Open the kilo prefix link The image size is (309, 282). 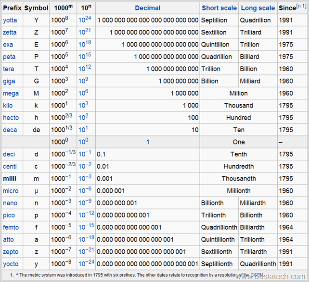pyautogui.click(x=8, y=106)
